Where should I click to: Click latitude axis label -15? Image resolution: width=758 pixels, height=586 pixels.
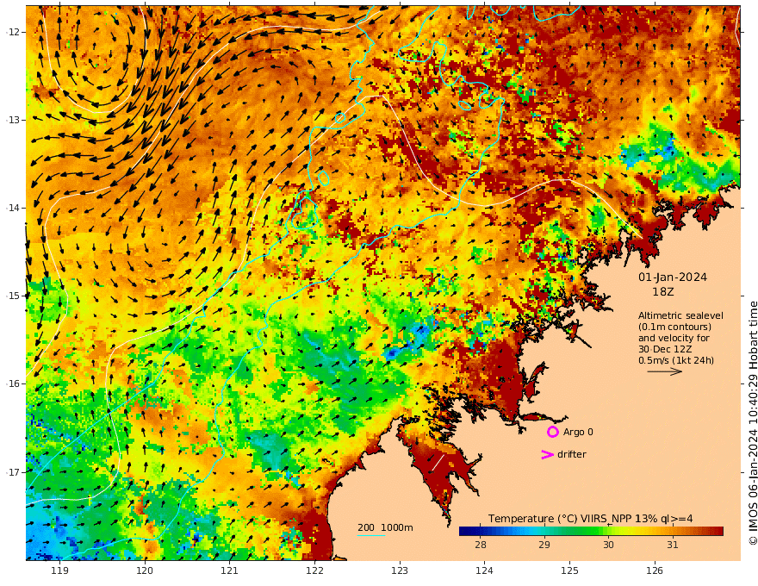click(13, 296)
